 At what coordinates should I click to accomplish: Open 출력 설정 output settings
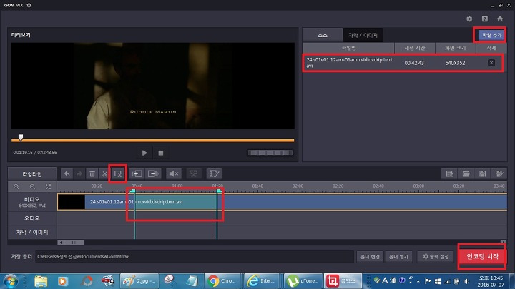(x=436, y=257)
